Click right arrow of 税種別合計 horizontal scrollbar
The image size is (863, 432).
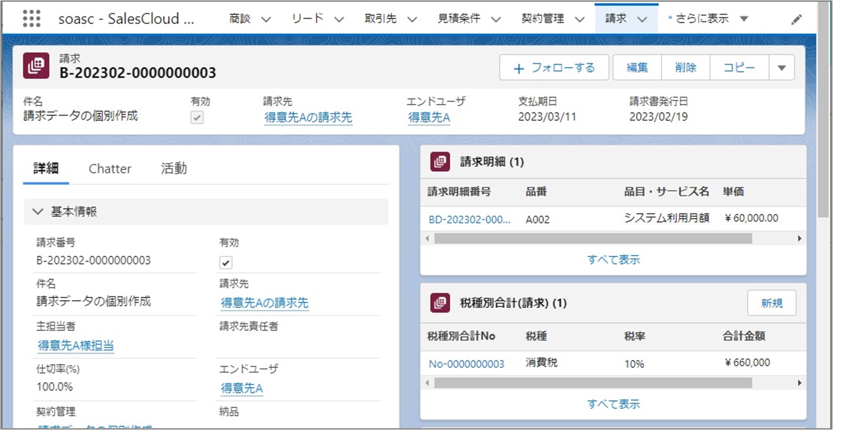click(800, 383)
